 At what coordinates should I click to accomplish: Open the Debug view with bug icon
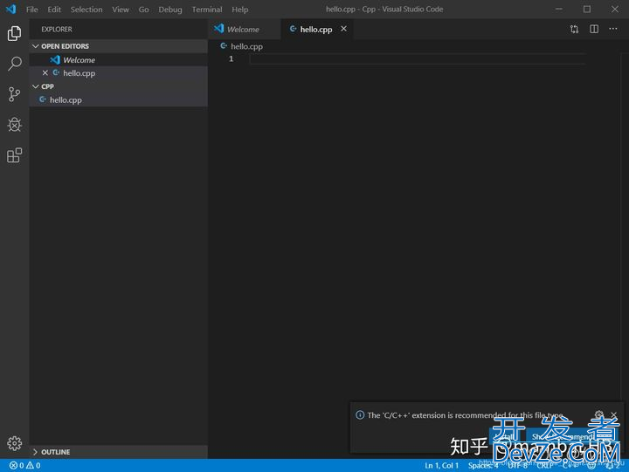point(15,125)
